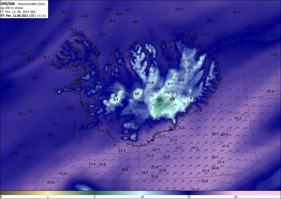Click the map value 21.1
Image resolution: width=281 pixels, height=199 pixels.
tap(130, 69)
